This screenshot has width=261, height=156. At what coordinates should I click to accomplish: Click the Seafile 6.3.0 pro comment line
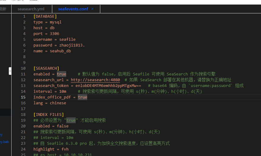coord(101,143)
